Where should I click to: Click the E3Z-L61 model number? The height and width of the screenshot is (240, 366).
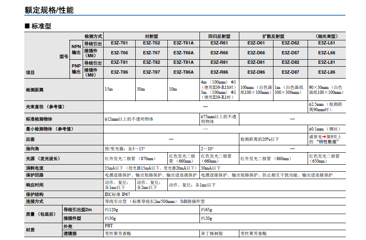[327, 43]
